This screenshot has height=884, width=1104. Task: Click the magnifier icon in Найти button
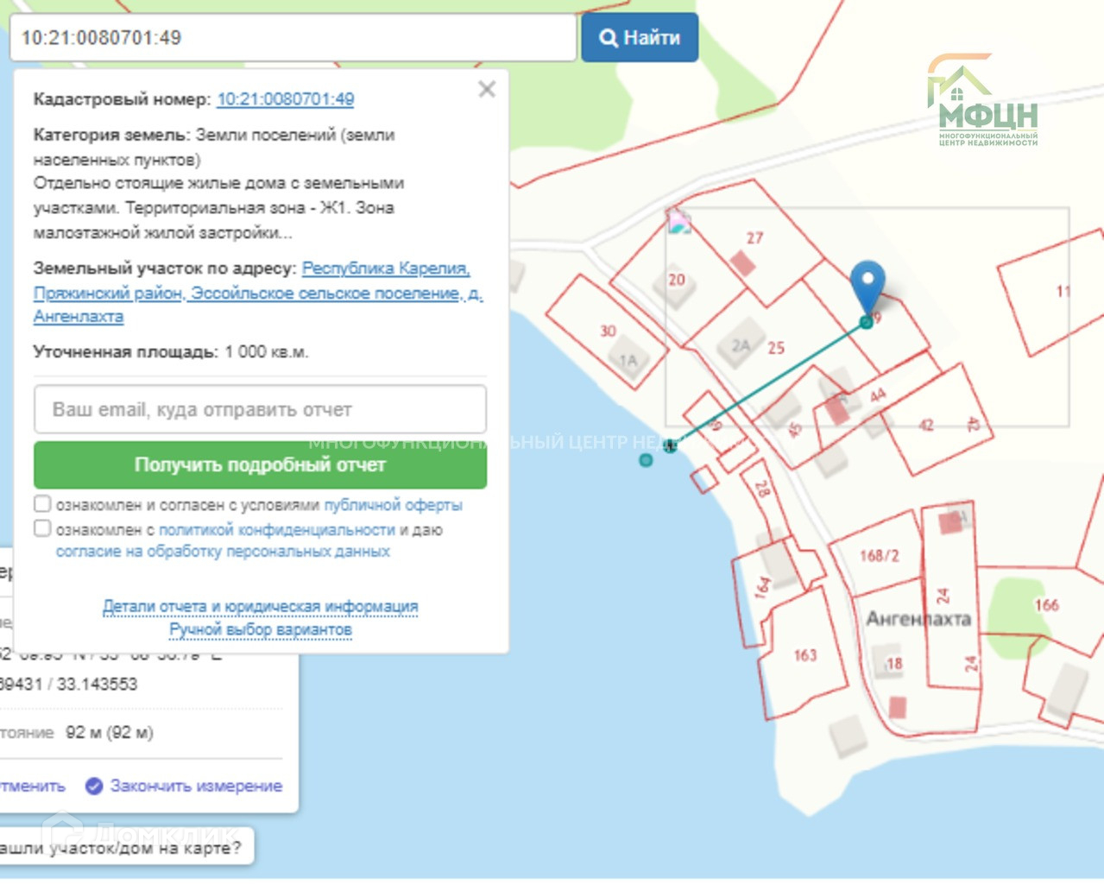click(609, 38)
